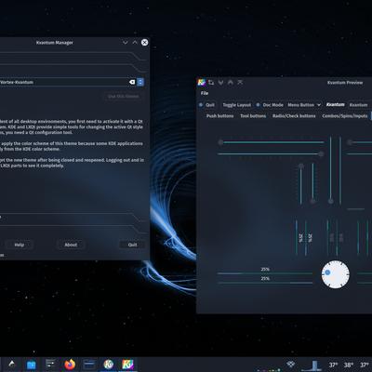Click the pin icon beside Kvantum Preview app icon
The width and height of the screenshot is (372, 372).
tap(211, 82)
